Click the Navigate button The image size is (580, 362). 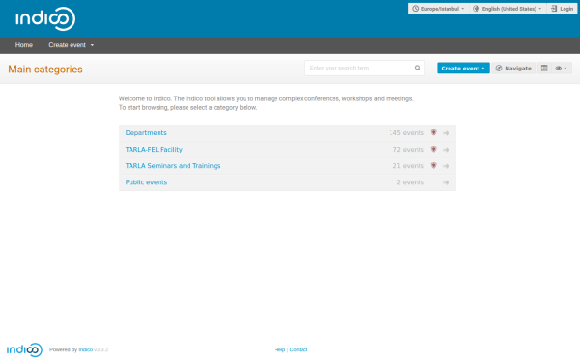(x=513, y=68)
